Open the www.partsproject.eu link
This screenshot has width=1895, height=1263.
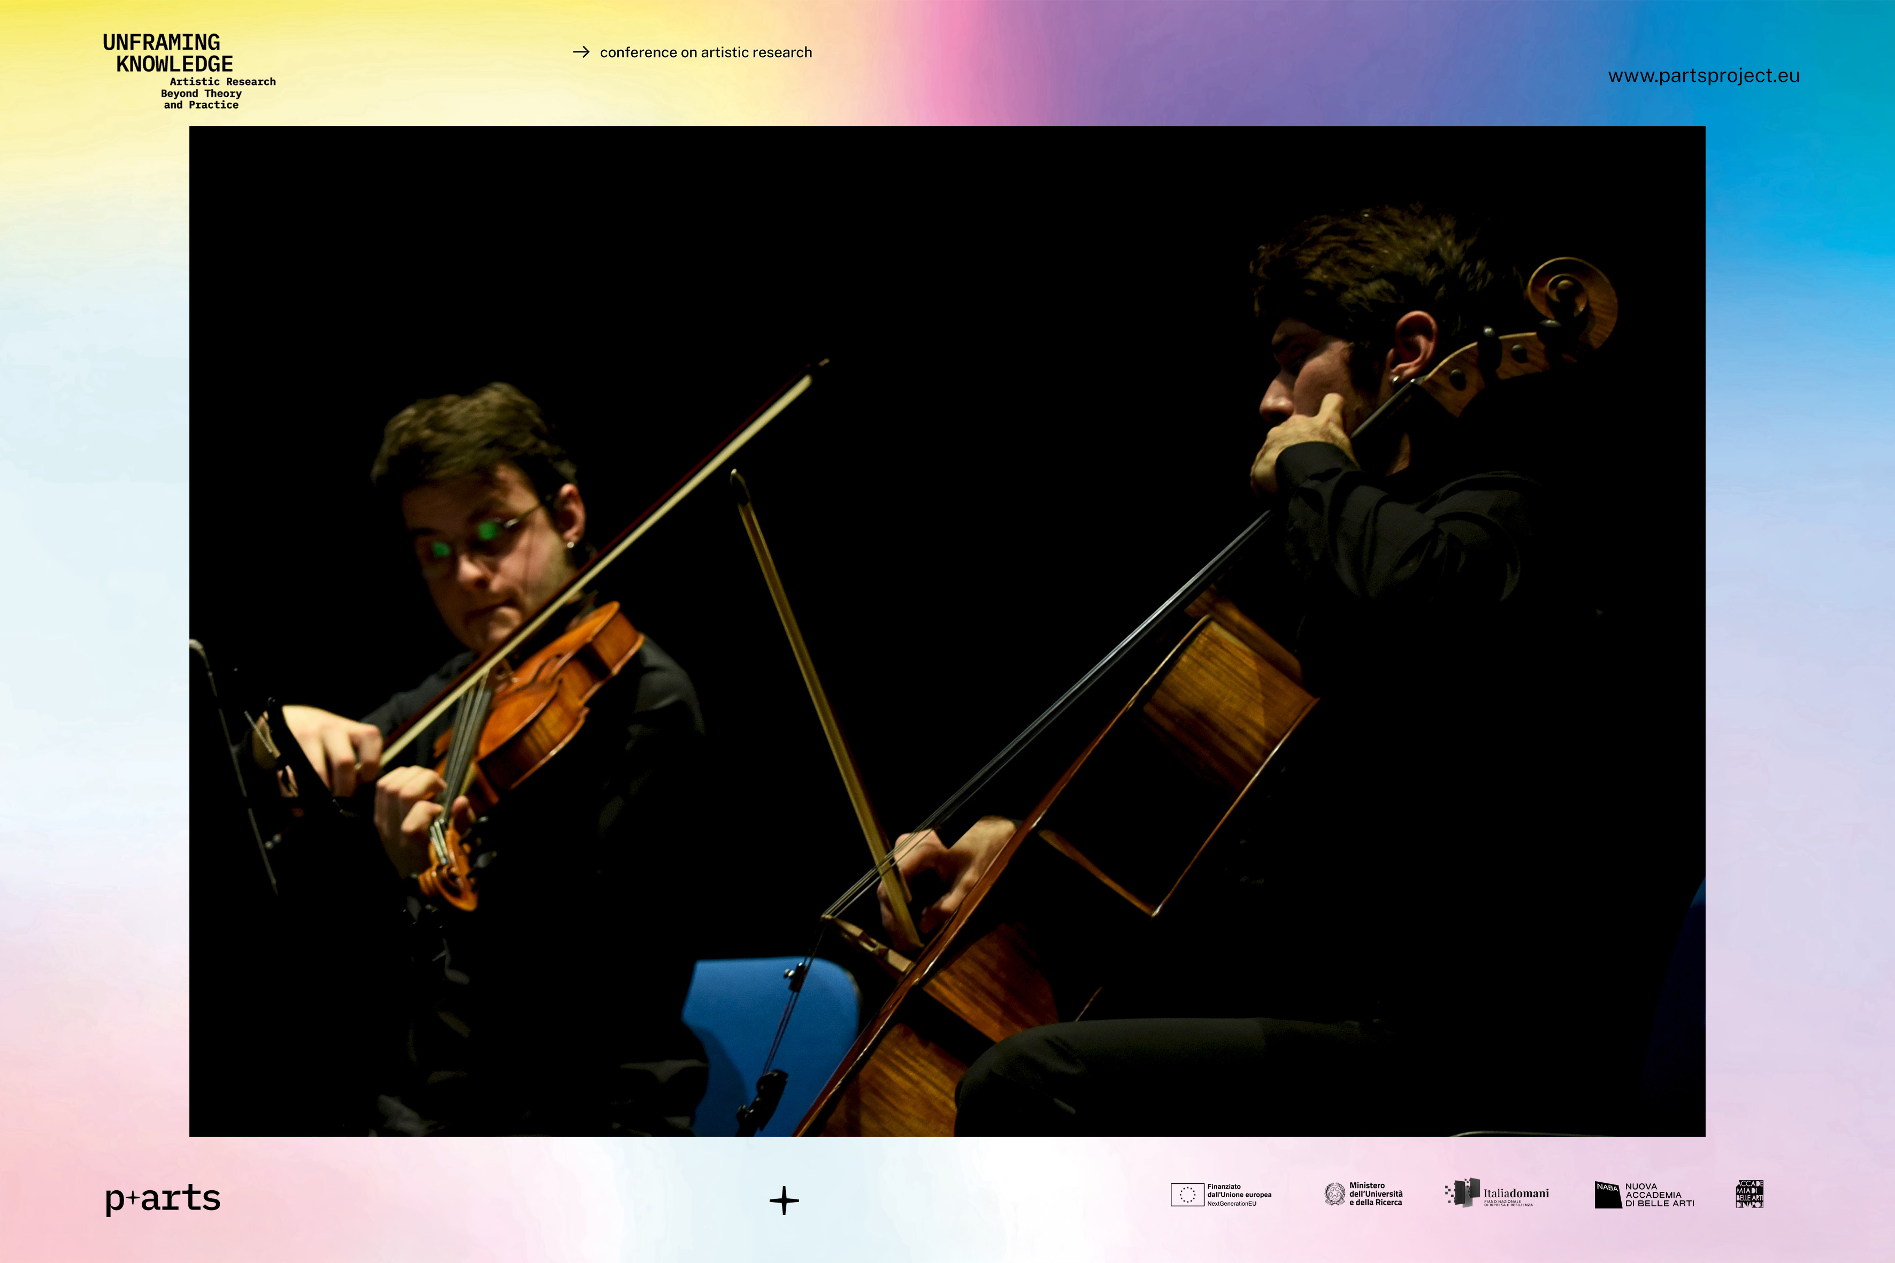1703,76
